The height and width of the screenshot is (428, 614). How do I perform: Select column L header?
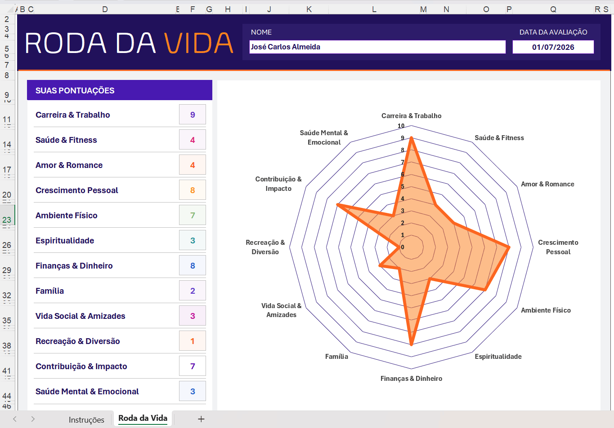coord(374,9)
